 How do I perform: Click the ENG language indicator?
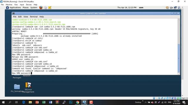click(169, 102)
